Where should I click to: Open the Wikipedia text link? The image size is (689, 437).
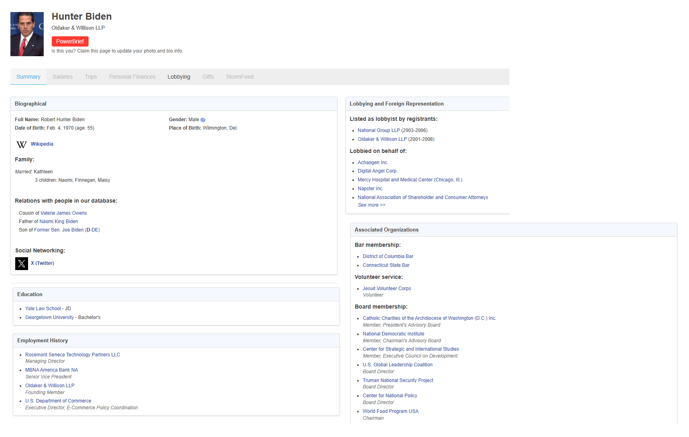42,144
